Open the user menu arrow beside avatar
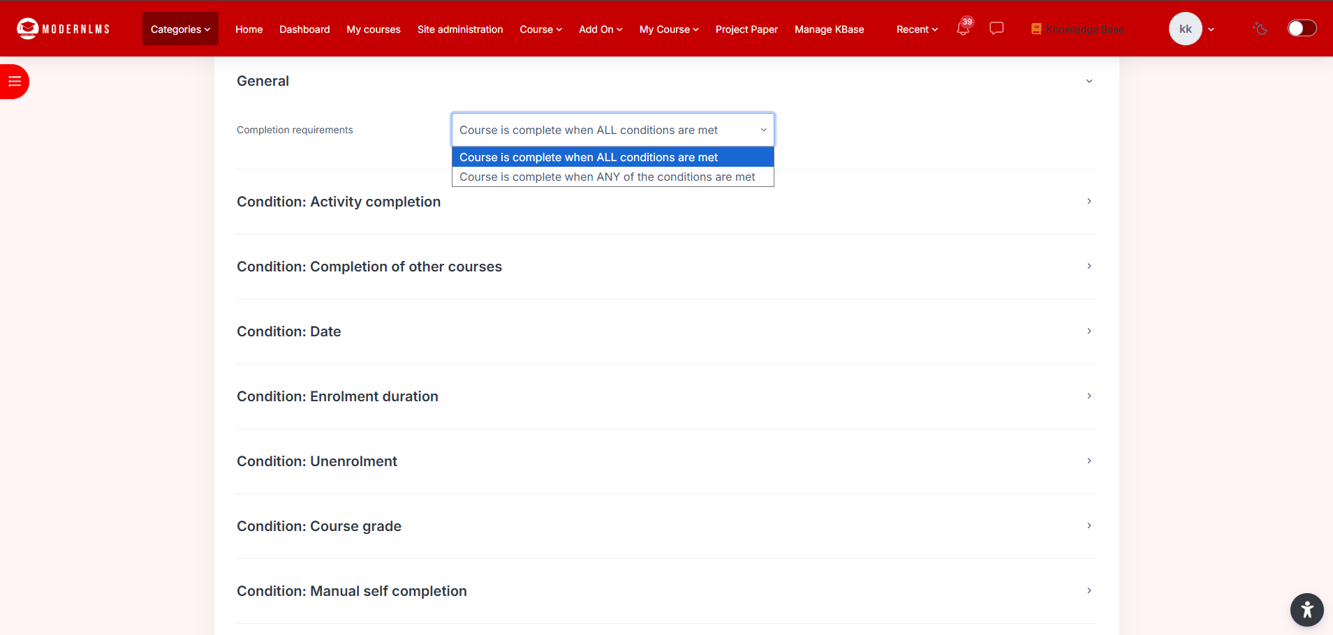 (1211, 29)
